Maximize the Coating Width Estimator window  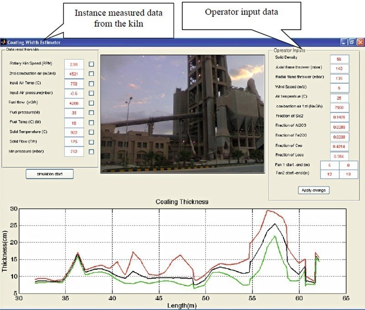tap(352, 42)
